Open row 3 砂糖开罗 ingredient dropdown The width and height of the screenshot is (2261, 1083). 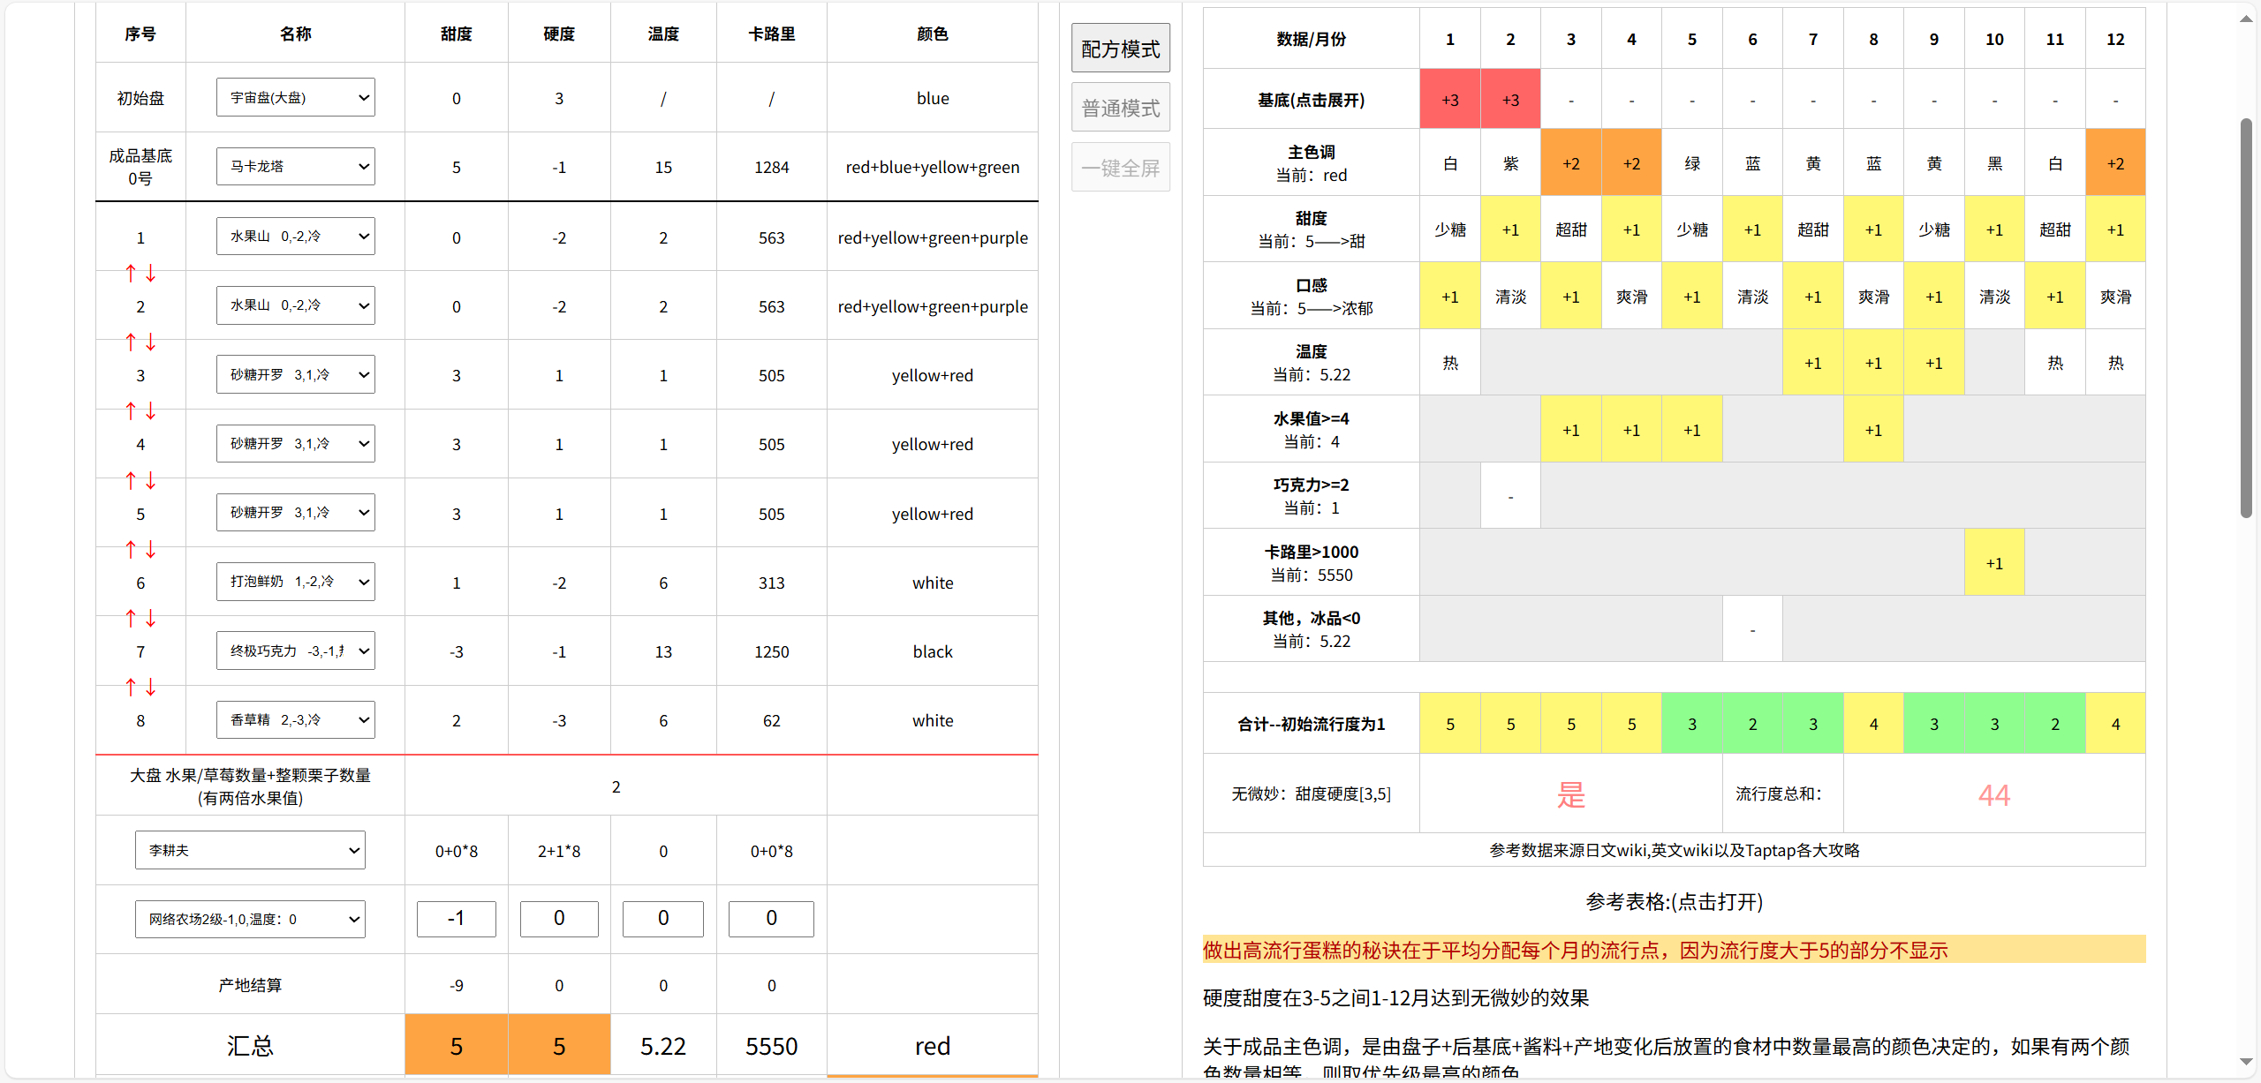tap(296, 374)
